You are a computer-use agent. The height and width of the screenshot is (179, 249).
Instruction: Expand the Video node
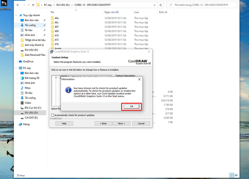pyautogui.click(x=18, y=103)
